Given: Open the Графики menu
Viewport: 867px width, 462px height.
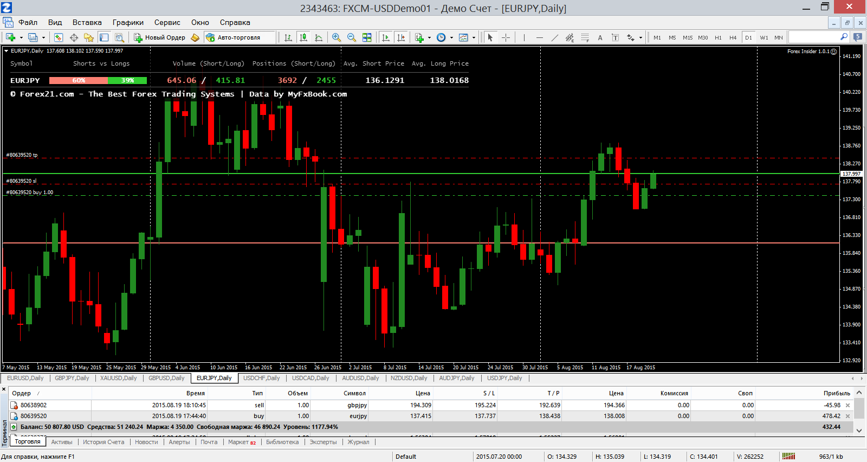Looking at the screenshot, I should pyautogui.click(x=128, y=22).
